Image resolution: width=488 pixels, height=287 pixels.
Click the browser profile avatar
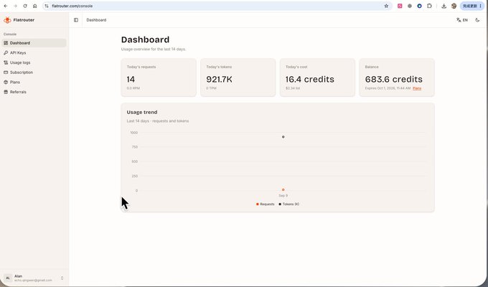point(454,6)
